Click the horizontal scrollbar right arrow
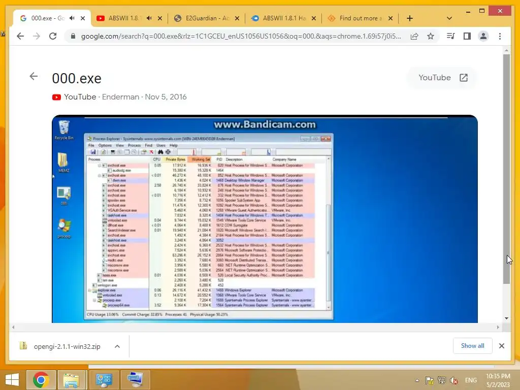 (498, 328)
